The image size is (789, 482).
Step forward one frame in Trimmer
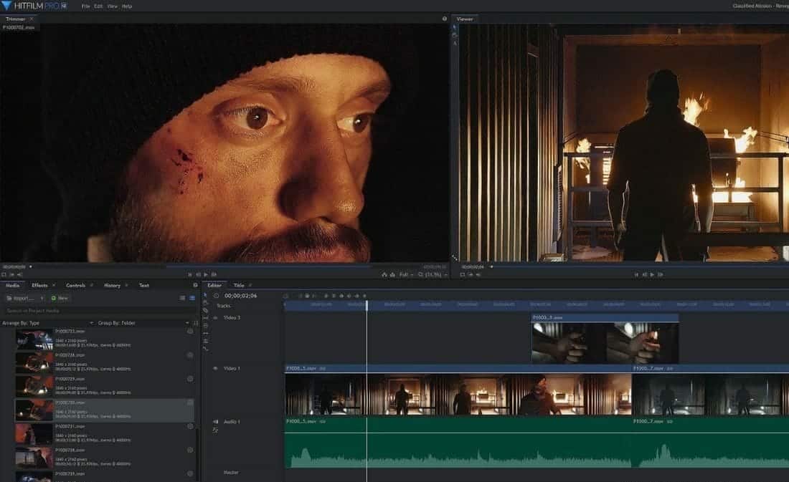[214, 274]
